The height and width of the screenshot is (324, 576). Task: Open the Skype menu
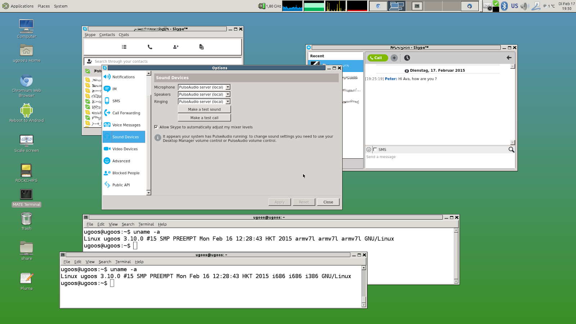90,35
